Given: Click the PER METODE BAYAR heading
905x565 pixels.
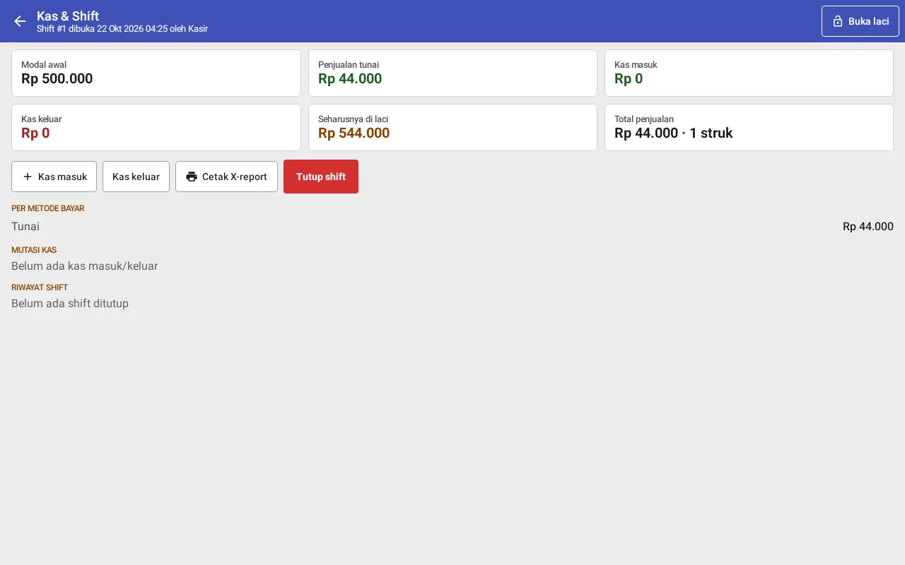Looking at the screenshot, I should point(48,208).
